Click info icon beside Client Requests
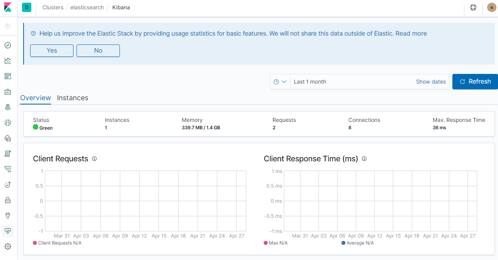The image size is (498, 260). (94, 159)
